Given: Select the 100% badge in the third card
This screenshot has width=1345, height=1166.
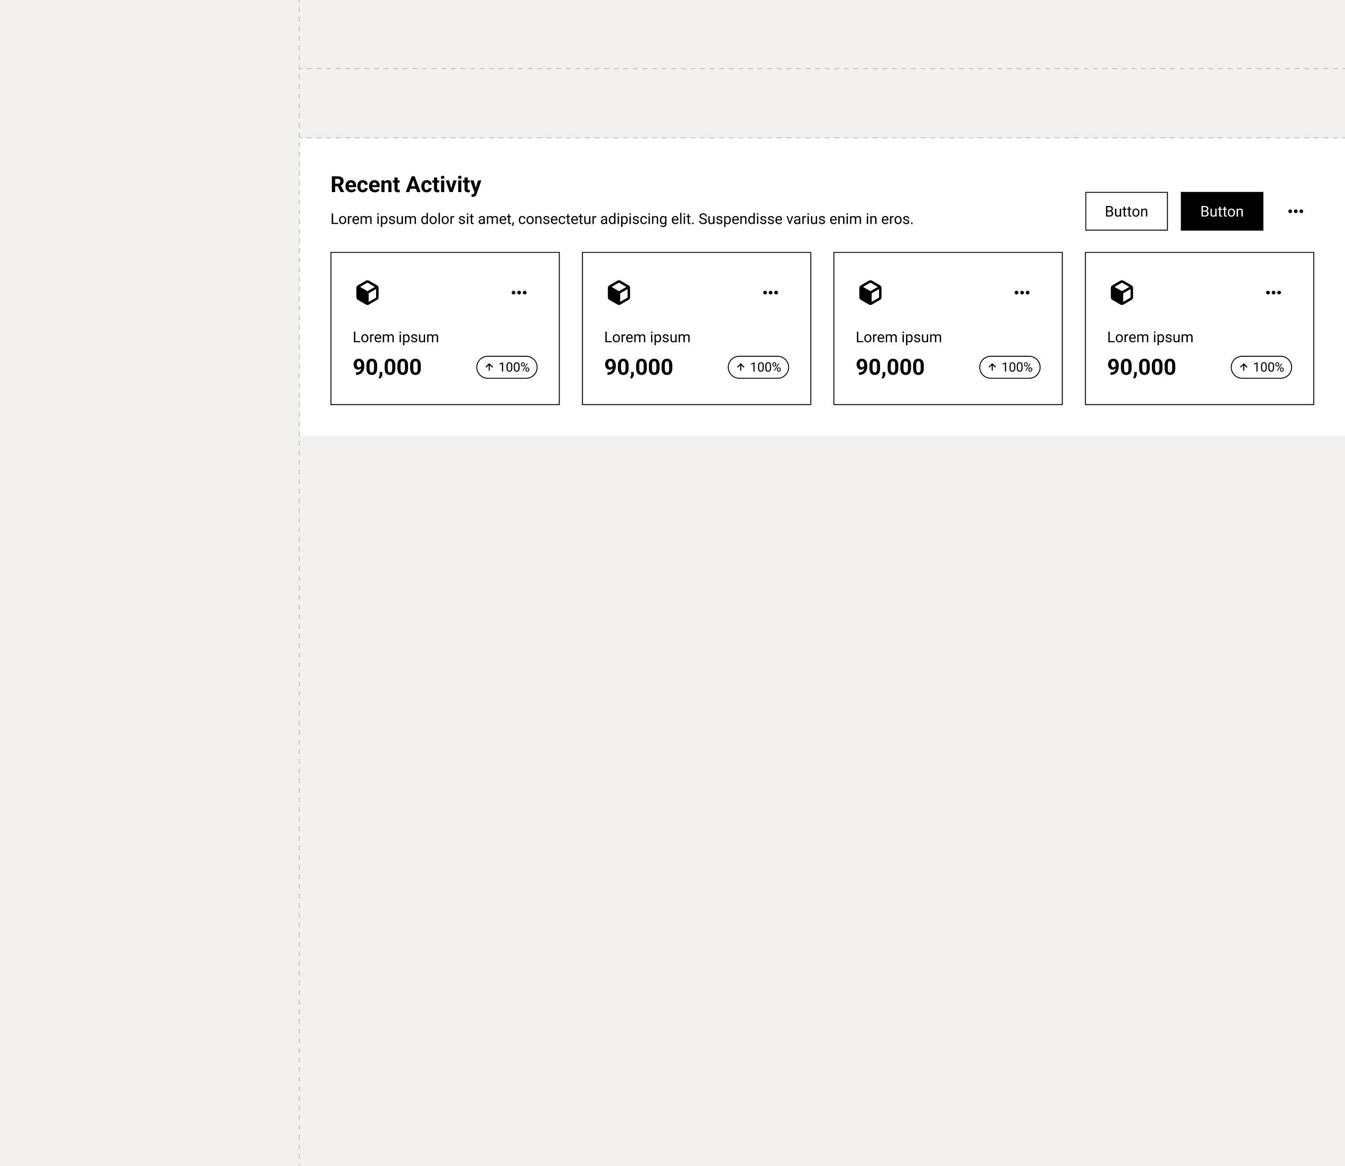Looking at the screenshot, I should 1010,368.
